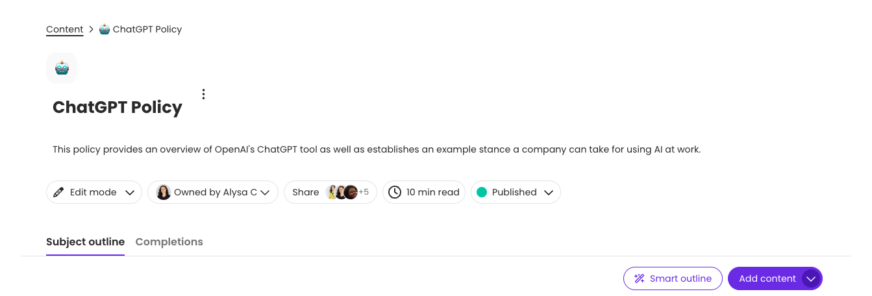Open the Published status dropdown chevron
This screenshot has width=872, height=296.
pyautogui.click(x=549, y=192)
